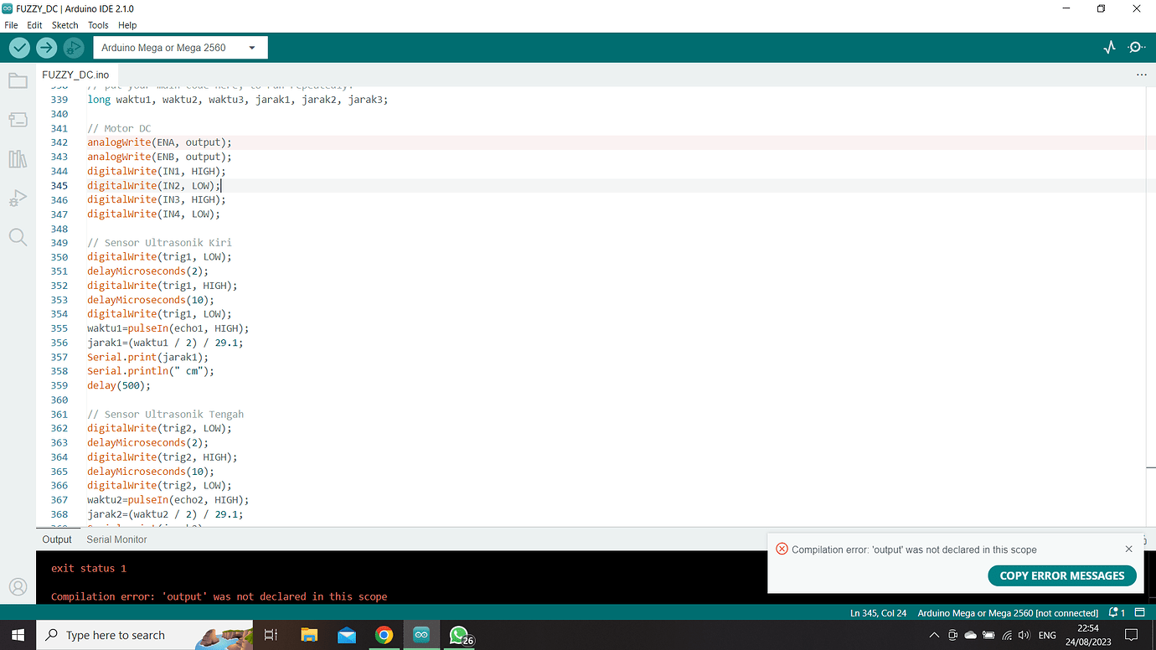Open the Search sidebar panel

[18, 237]
